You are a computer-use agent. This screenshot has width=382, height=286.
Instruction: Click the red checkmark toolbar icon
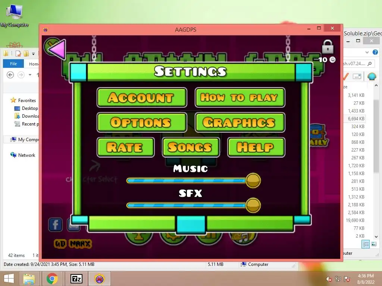(x=346, y=76)
